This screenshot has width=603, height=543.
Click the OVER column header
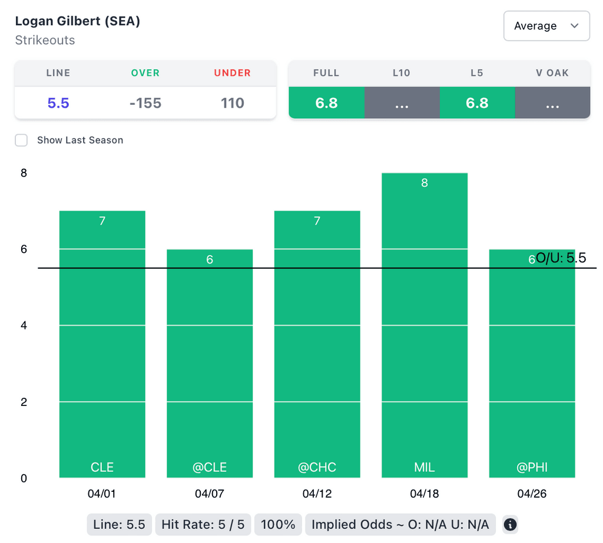145,73
